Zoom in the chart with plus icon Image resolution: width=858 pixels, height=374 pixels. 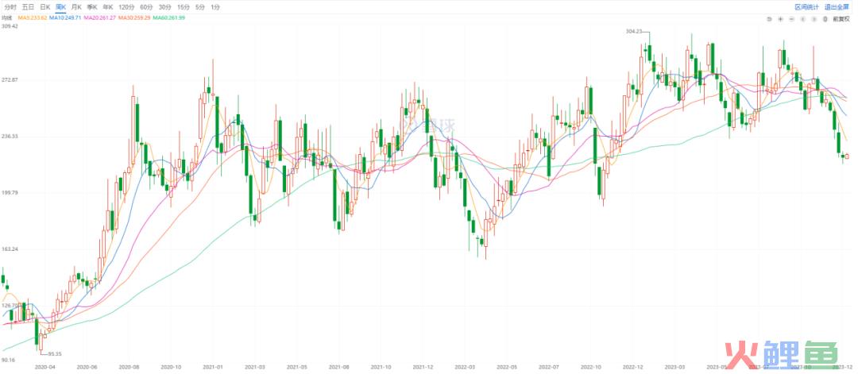click(x=780, y=18)
